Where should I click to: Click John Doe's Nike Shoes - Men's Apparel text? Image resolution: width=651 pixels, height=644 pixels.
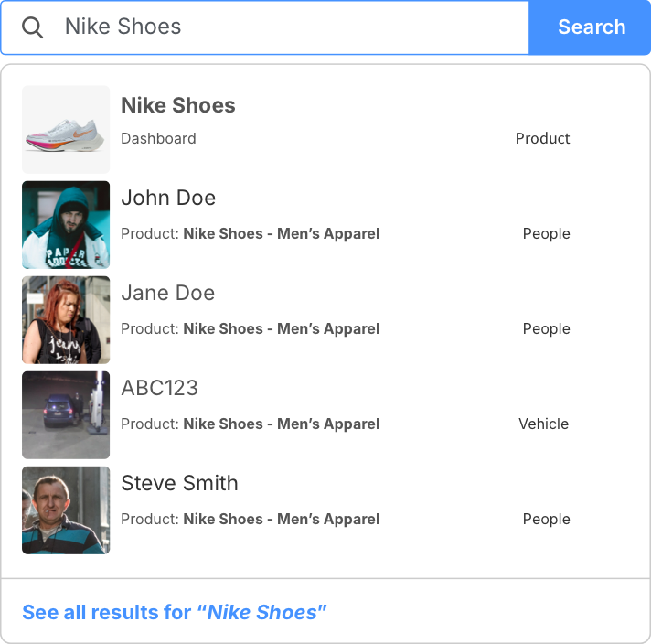pos(282,233)
